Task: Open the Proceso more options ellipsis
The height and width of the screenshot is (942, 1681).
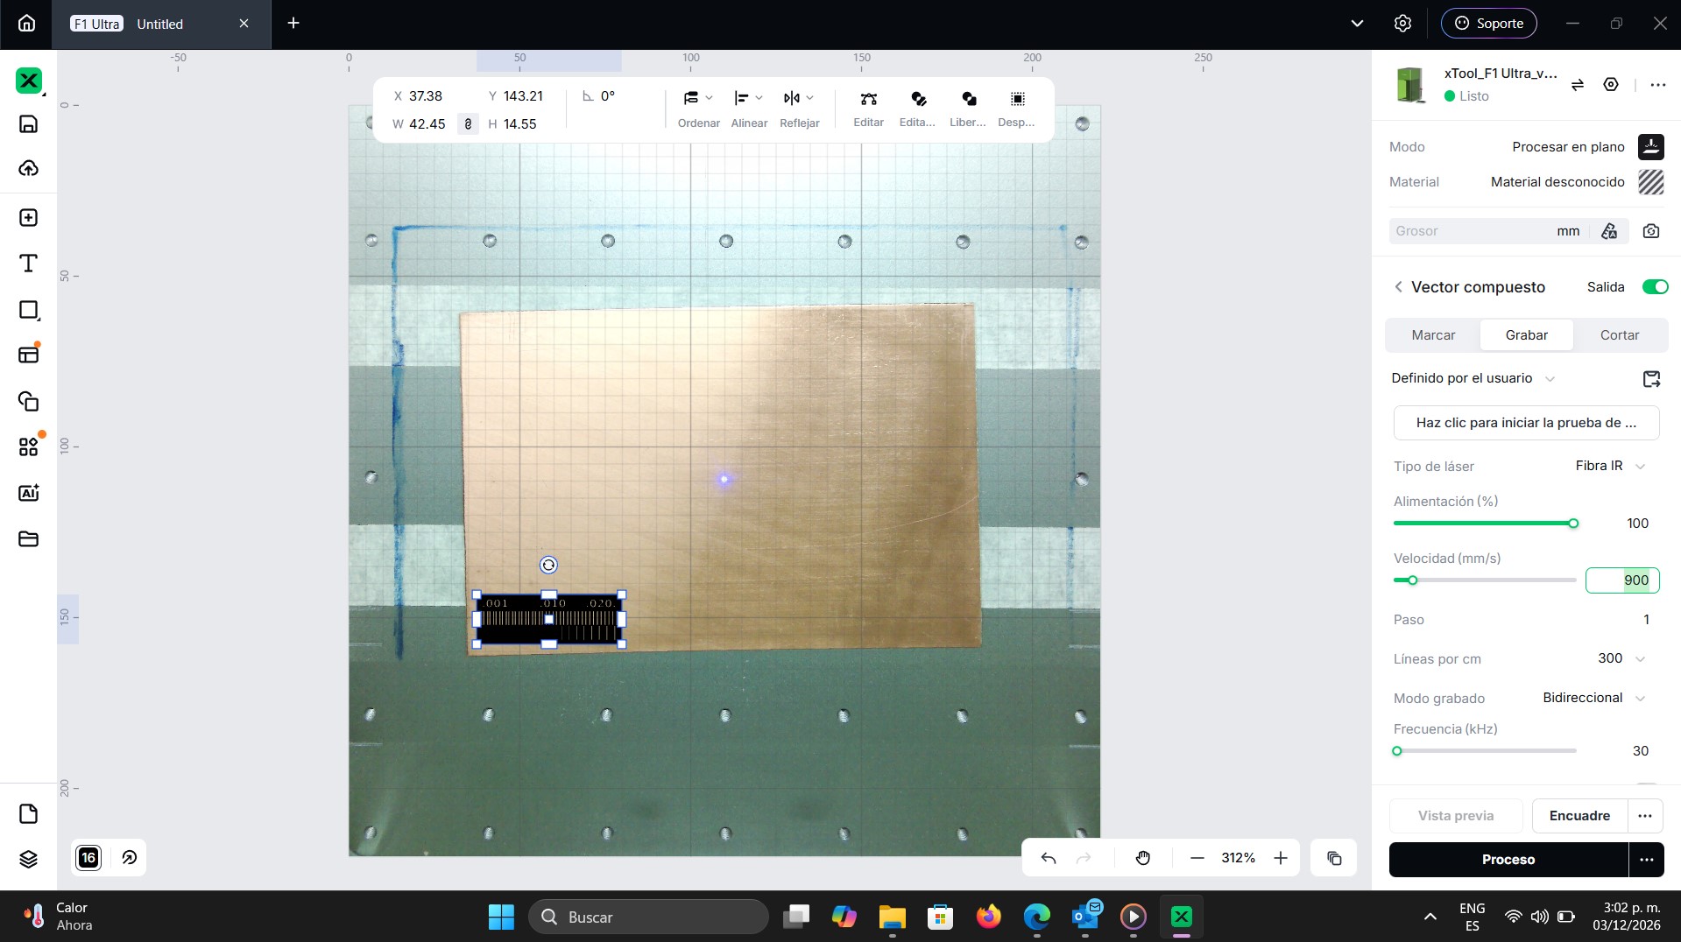Action: pos(1646,860)
